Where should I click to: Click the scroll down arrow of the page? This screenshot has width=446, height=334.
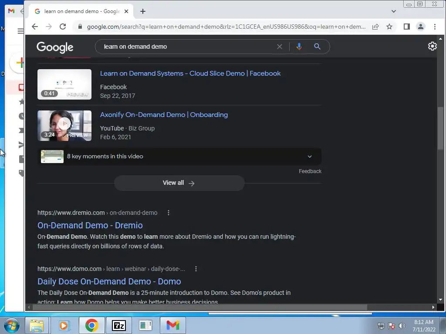point(440,300)
